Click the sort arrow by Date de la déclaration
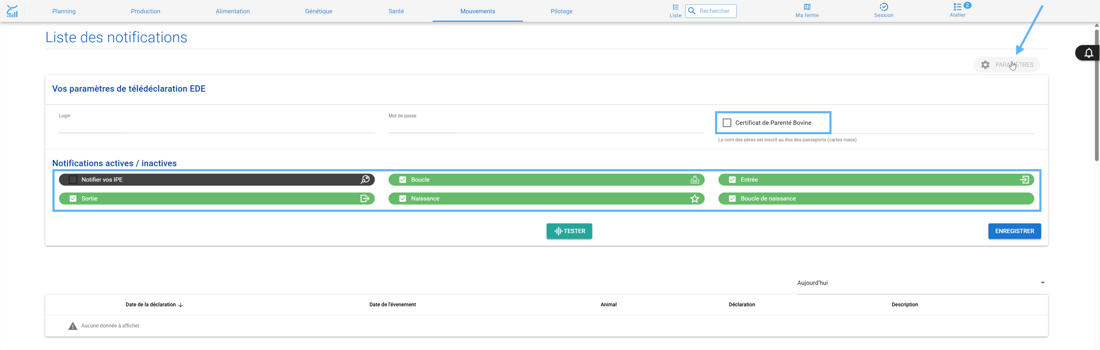The height and width of the screenshot is (350, 1100). click(x=180, y=305)
